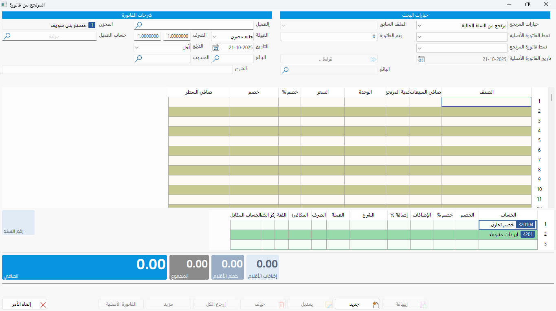This screenshot has width=556, height=311.
Task: Open original invoice date calendar picker
Action: pos(421,59)
